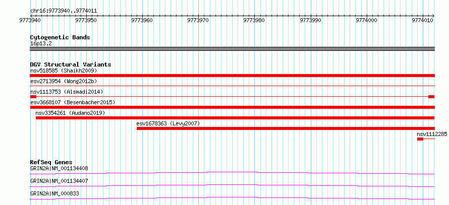Image resolution: width=449 pixels, height=205 pixels.
Task: Click ruler position 9773960
Action: tap(142, 20)
